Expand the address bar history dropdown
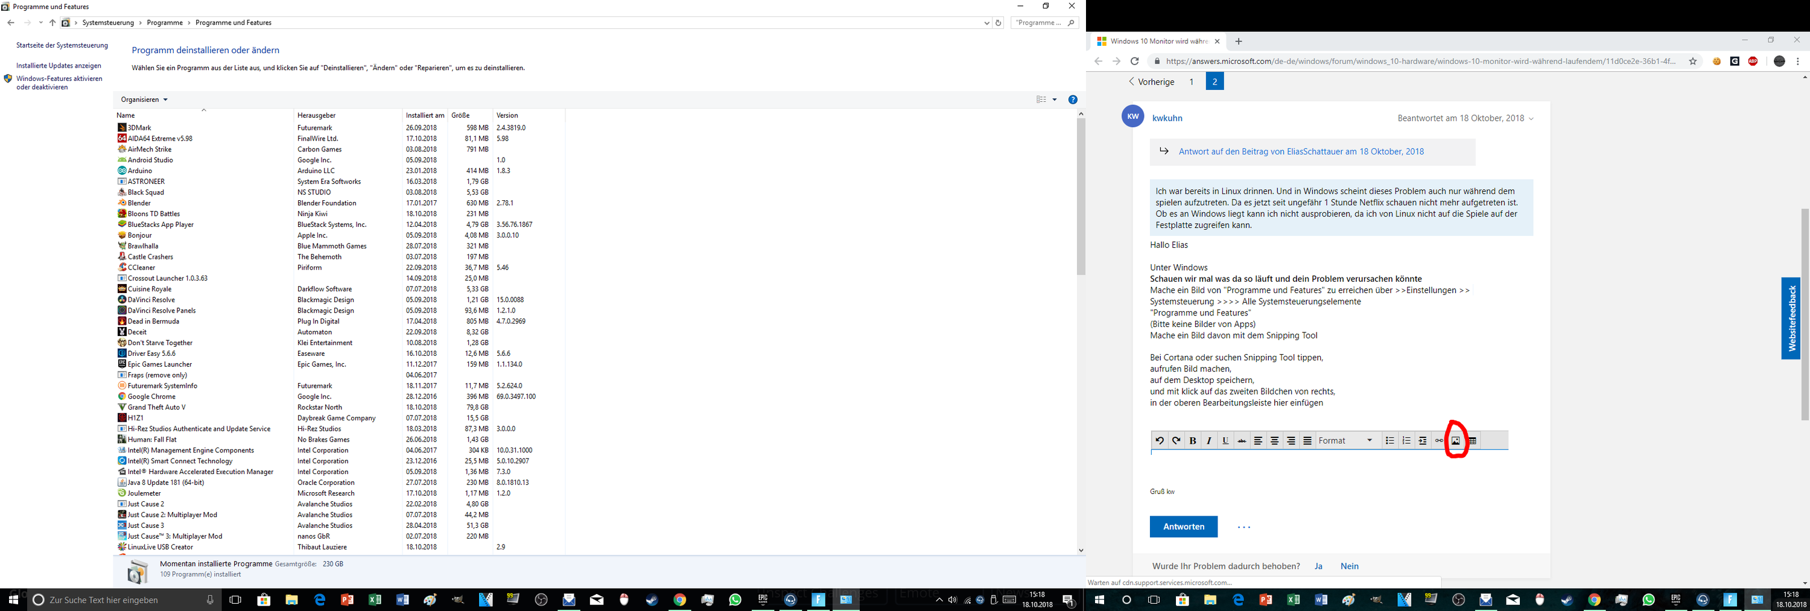1810x611 pixels. (x=986, y=22)
